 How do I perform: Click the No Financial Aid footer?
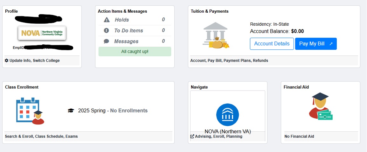tap(299, 136)
